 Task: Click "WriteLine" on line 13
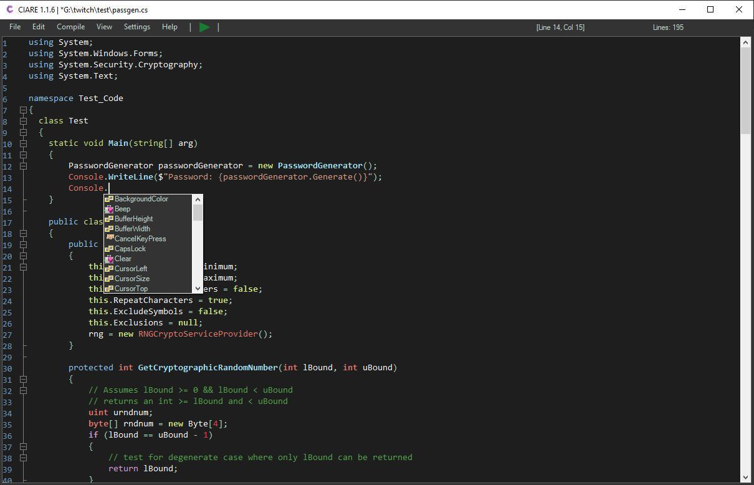pos(131,177)
